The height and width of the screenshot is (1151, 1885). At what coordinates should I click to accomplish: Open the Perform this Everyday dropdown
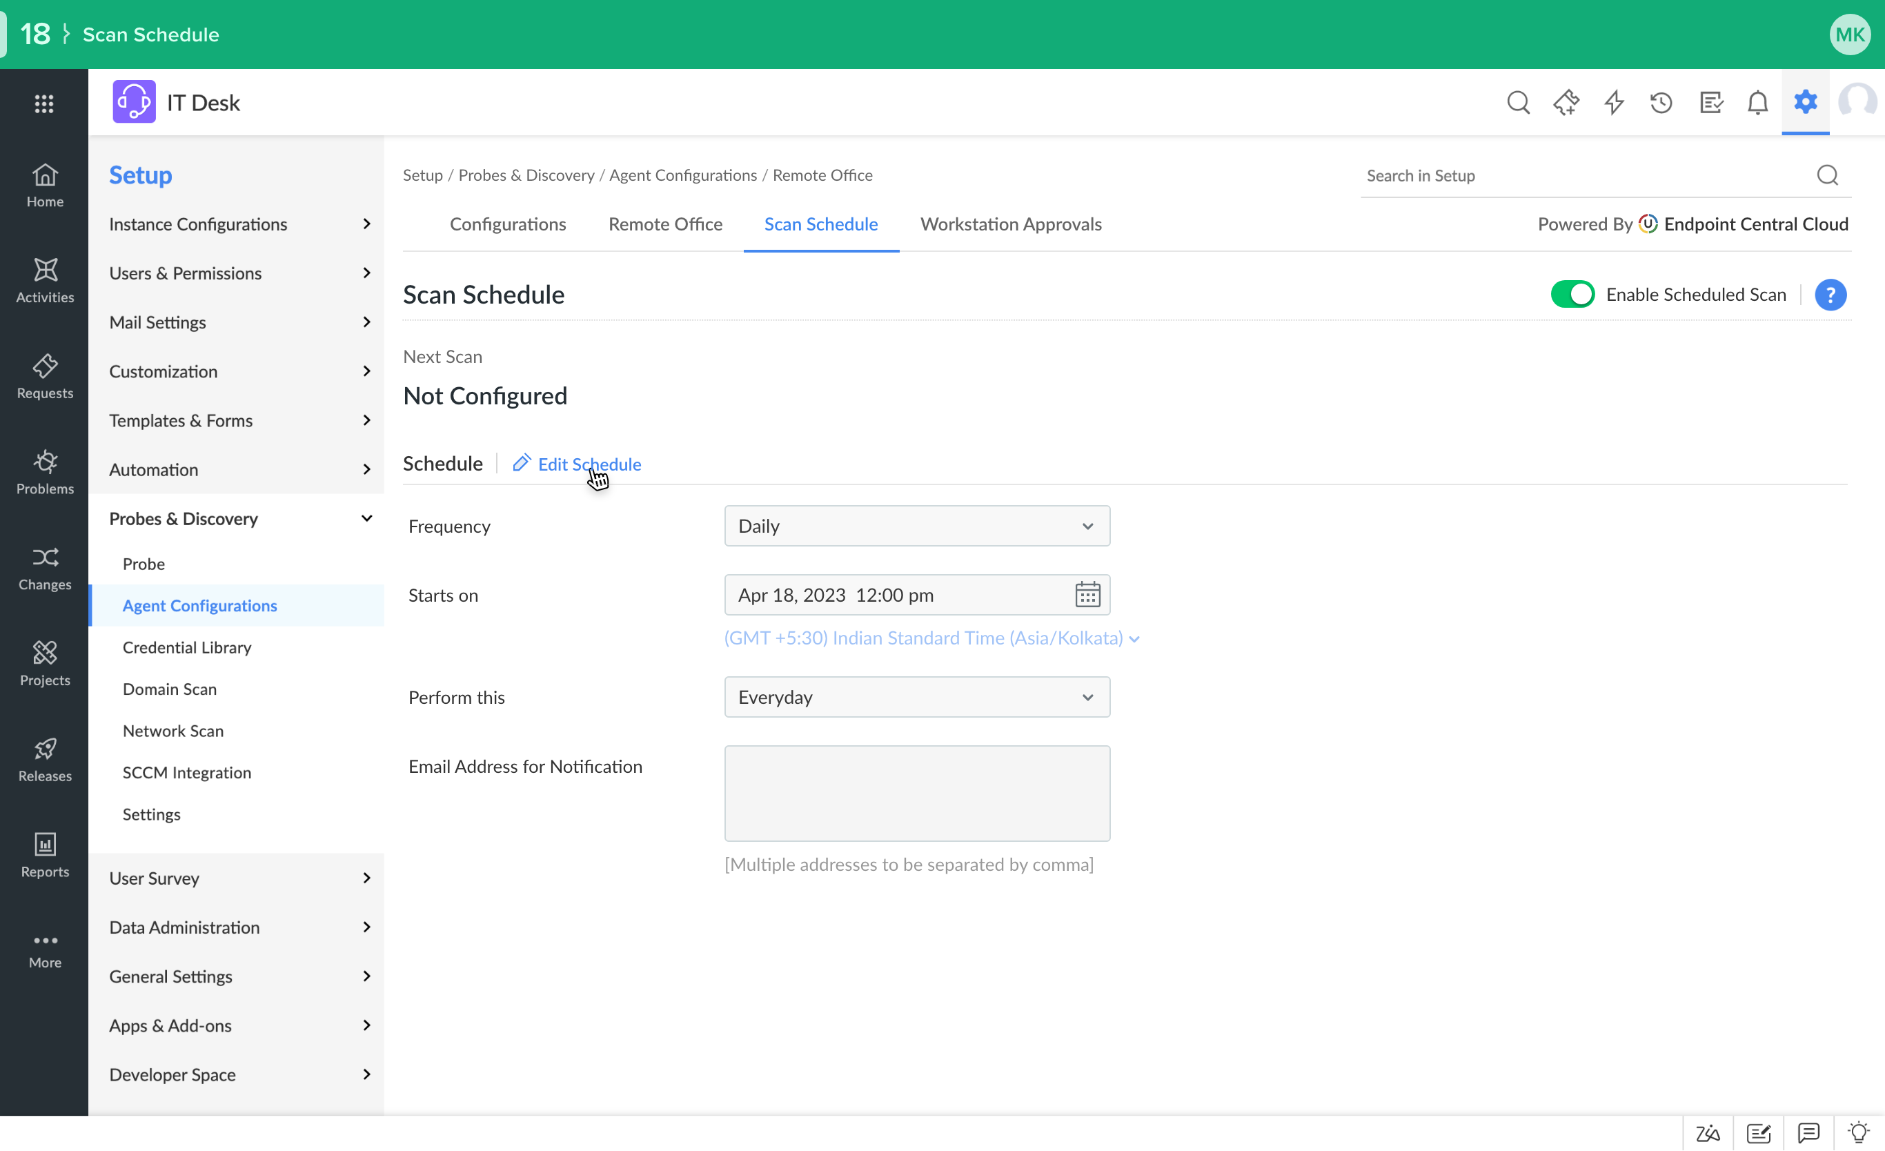click(916, 697)
